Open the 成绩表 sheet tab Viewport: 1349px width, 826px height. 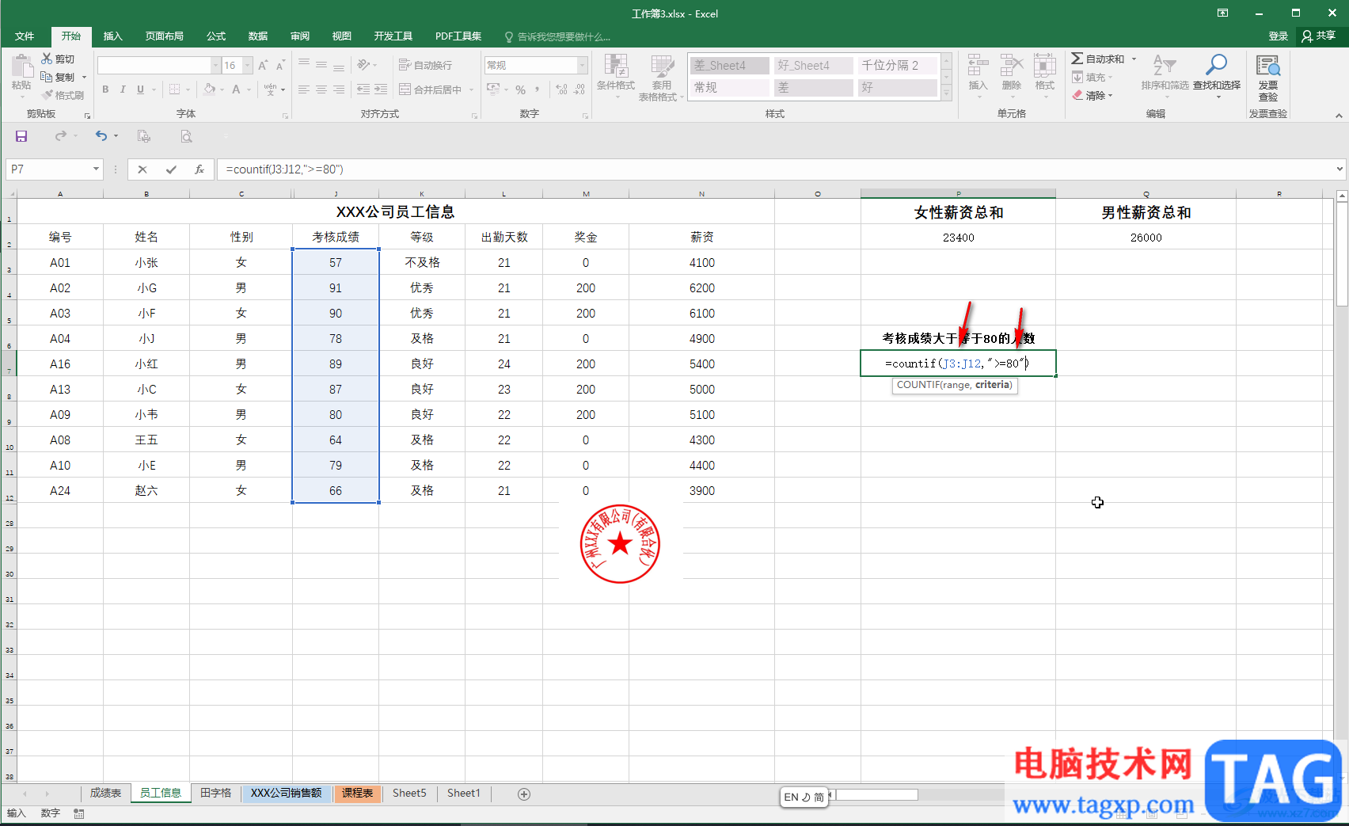pyautogui.click(x=105, y=793)
